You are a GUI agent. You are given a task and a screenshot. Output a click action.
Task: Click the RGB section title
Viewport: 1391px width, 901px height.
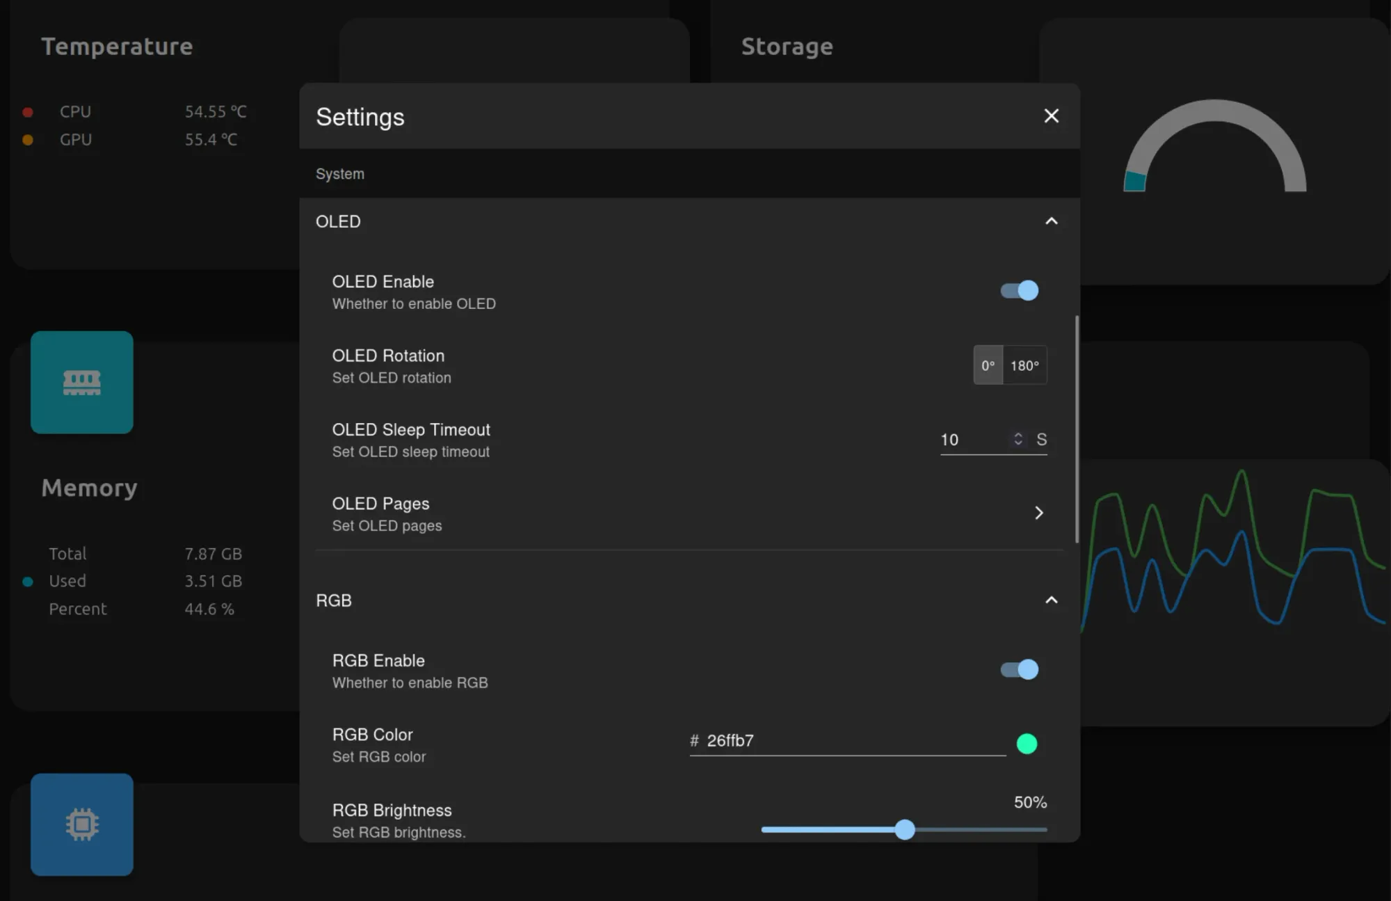pyautogui.click(x=334, y=600)
